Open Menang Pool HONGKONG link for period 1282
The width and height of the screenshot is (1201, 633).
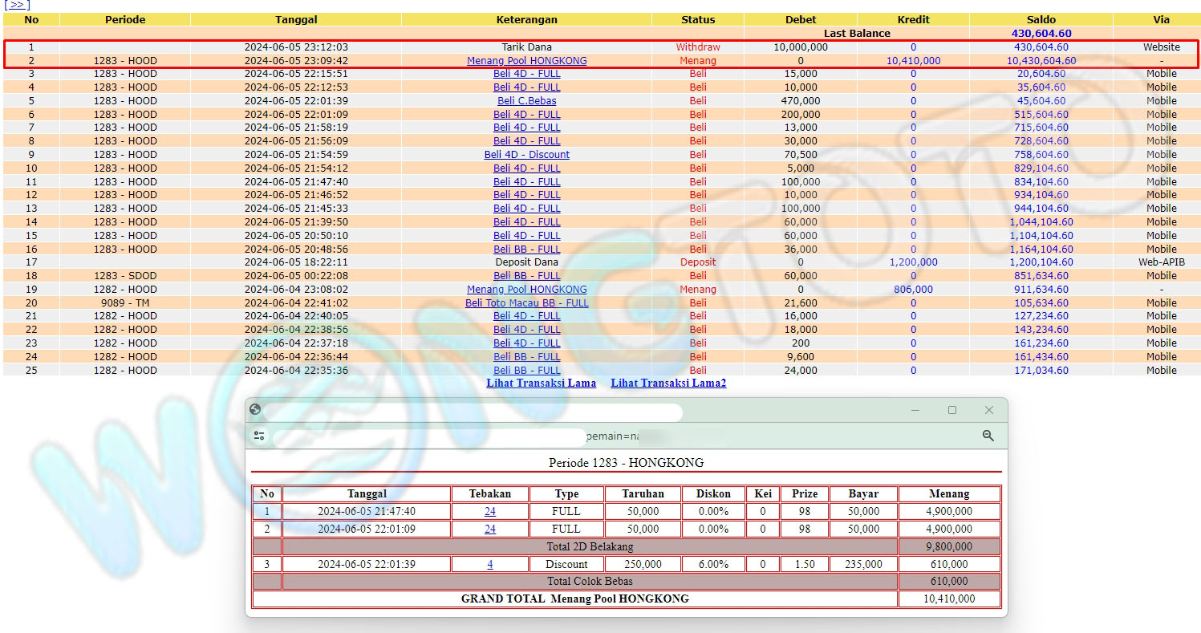point(526,290)
